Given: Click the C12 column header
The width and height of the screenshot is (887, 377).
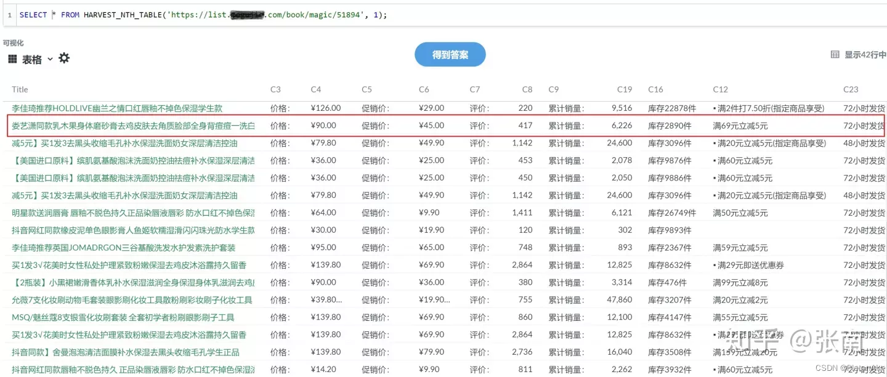Looking at the screenshot, I should 721,89.
